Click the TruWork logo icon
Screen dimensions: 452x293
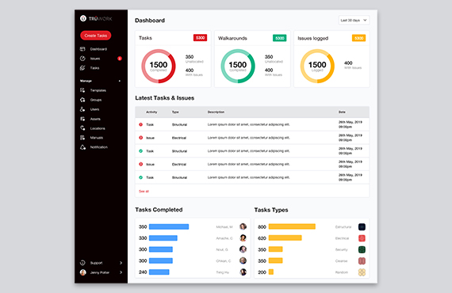(83, 18)
